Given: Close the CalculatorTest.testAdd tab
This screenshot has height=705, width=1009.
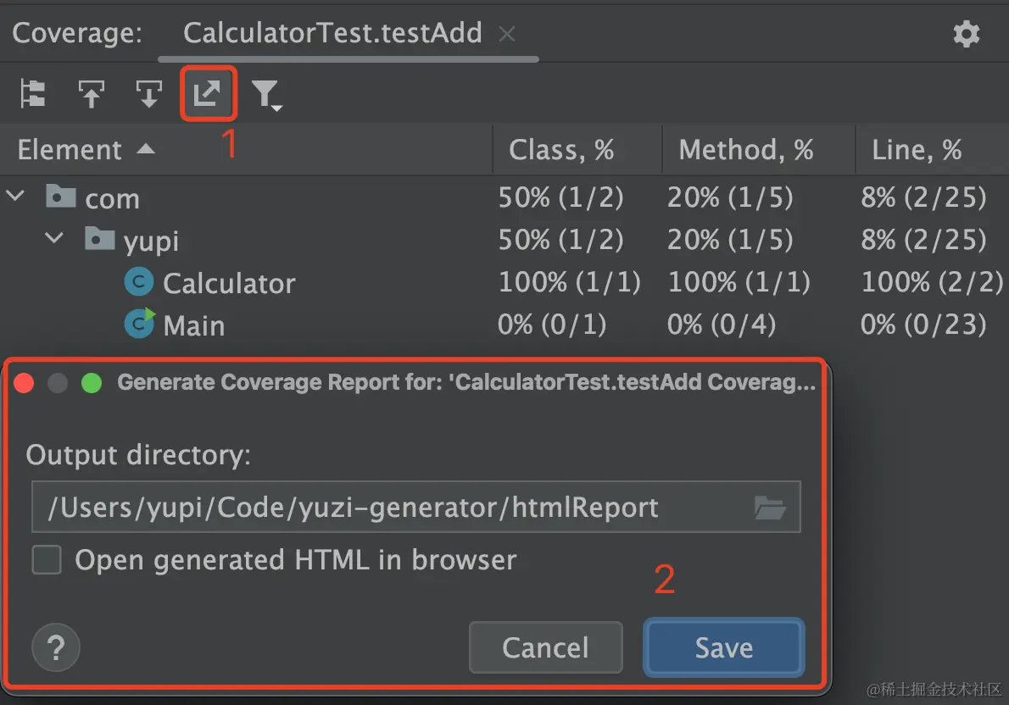Looking at the screenshot, I should [x=507, y=33].
